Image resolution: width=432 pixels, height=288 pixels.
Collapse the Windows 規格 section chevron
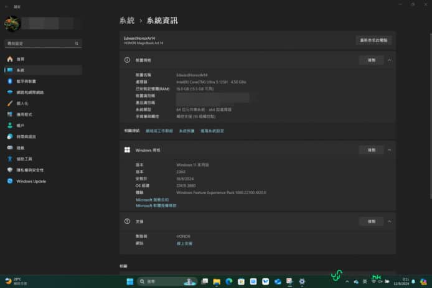pyautogui.click(x=389, y=150)
